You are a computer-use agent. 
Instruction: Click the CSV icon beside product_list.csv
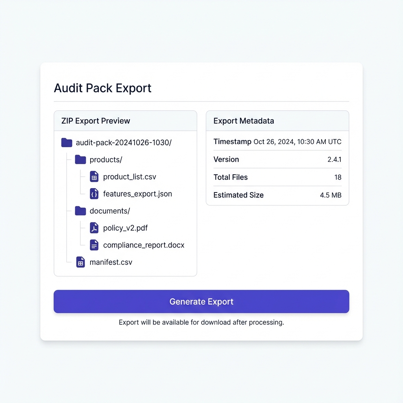94,177
